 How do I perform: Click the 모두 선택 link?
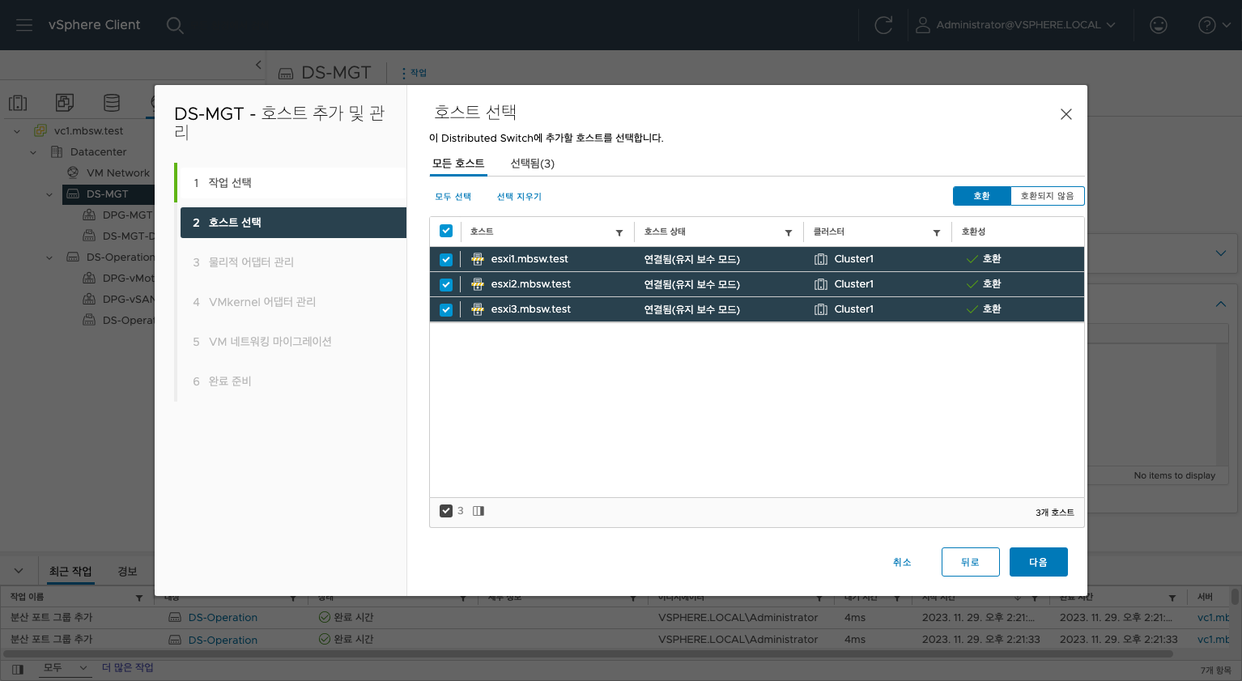[453, 197]
